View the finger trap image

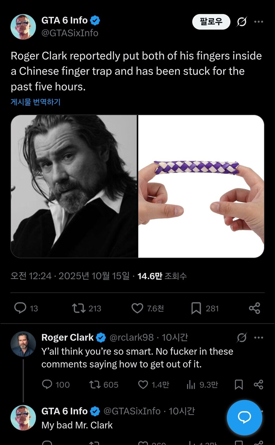point(201,186)
